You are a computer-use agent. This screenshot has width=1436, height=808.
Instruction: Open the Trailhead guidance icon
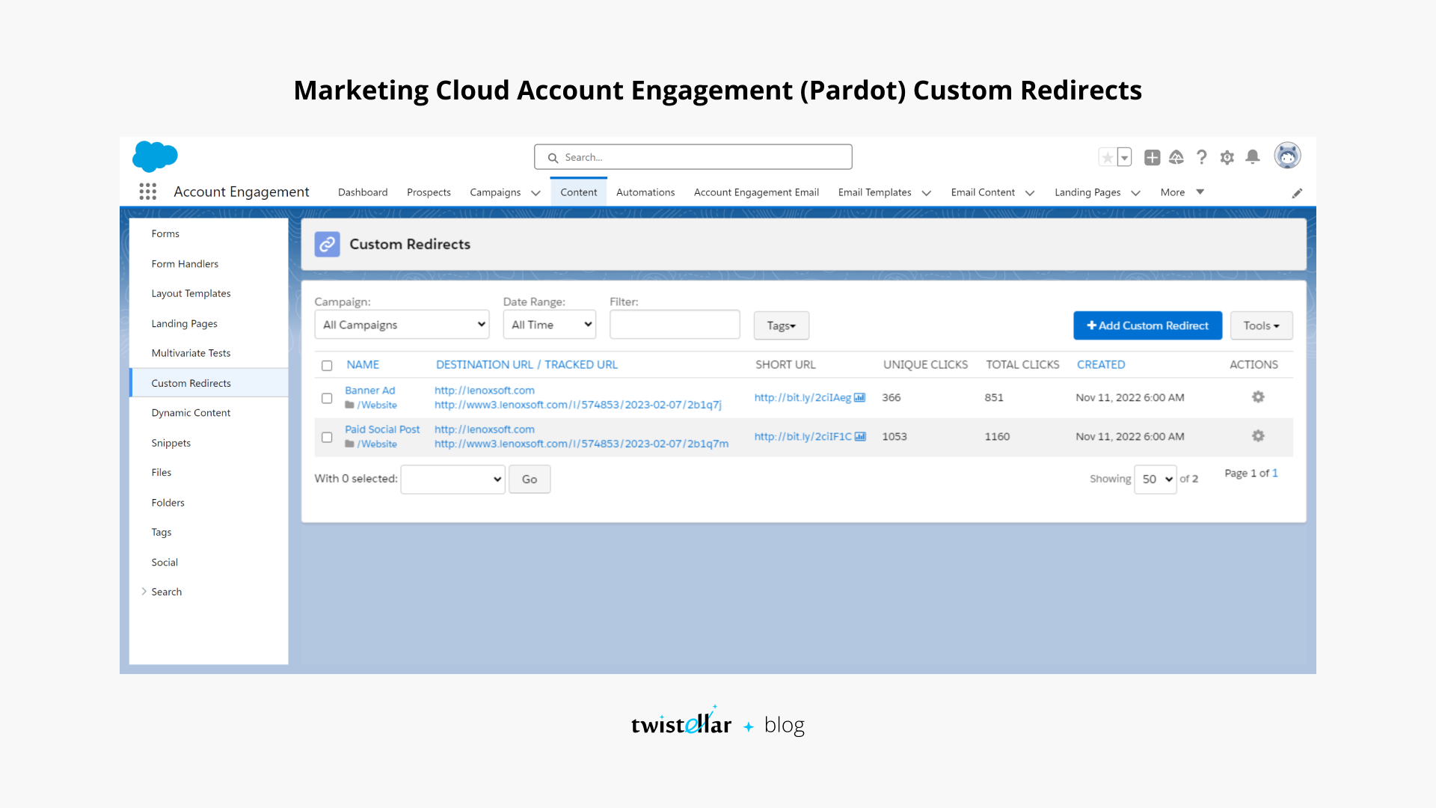[1176, 157]
